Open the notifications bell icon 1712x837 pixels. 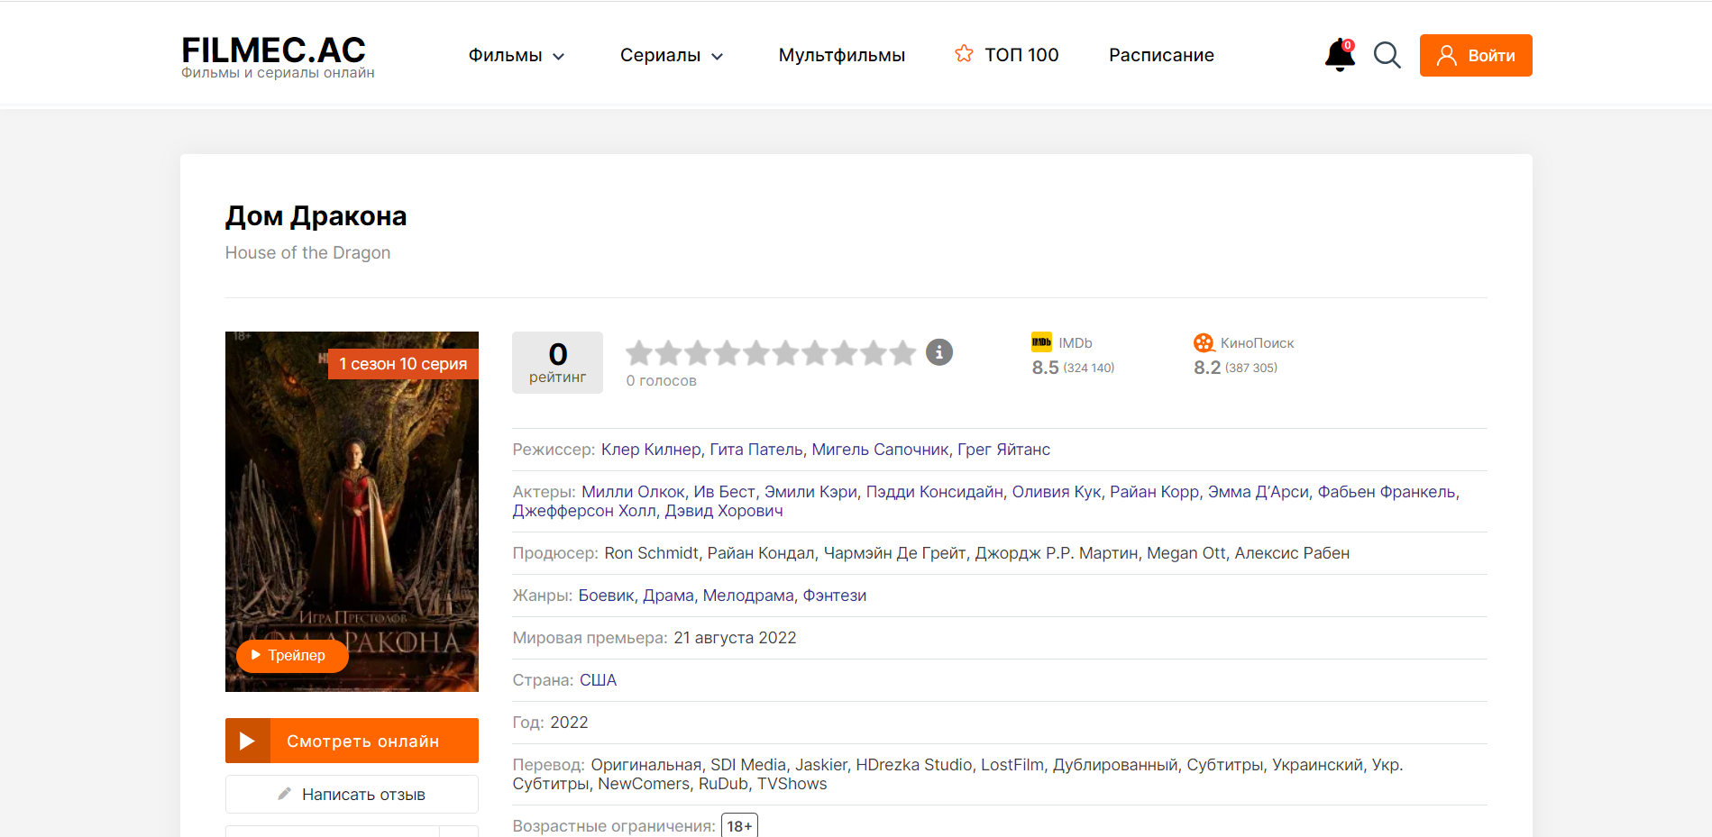1340,56
